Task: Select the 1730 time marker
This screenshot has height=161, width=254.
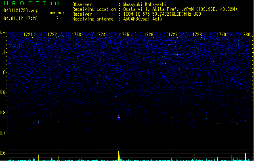Action: 246,35
